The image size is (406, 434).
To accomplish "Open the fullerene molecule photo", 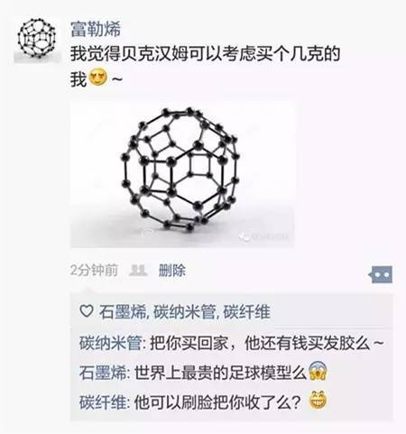I will (182, 174).
